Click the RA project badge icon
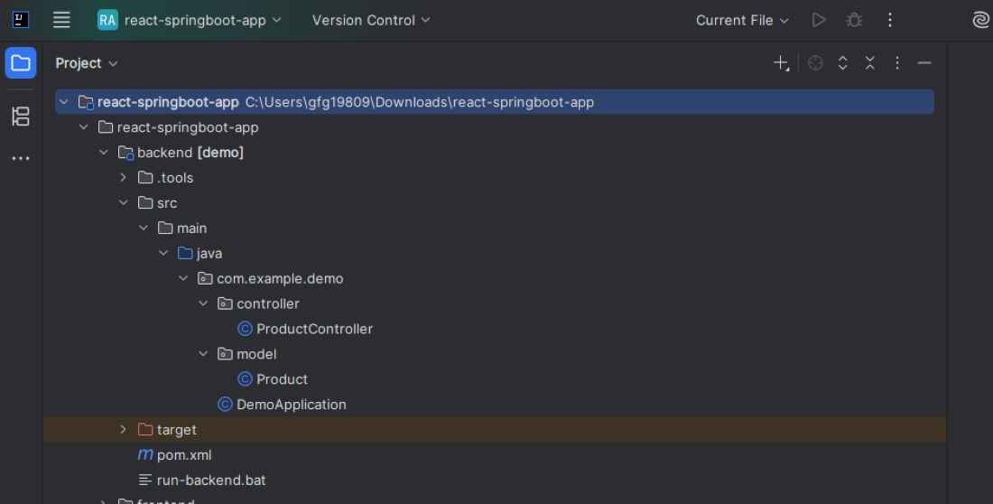993x504 pixels. click(x=107, y=20)
